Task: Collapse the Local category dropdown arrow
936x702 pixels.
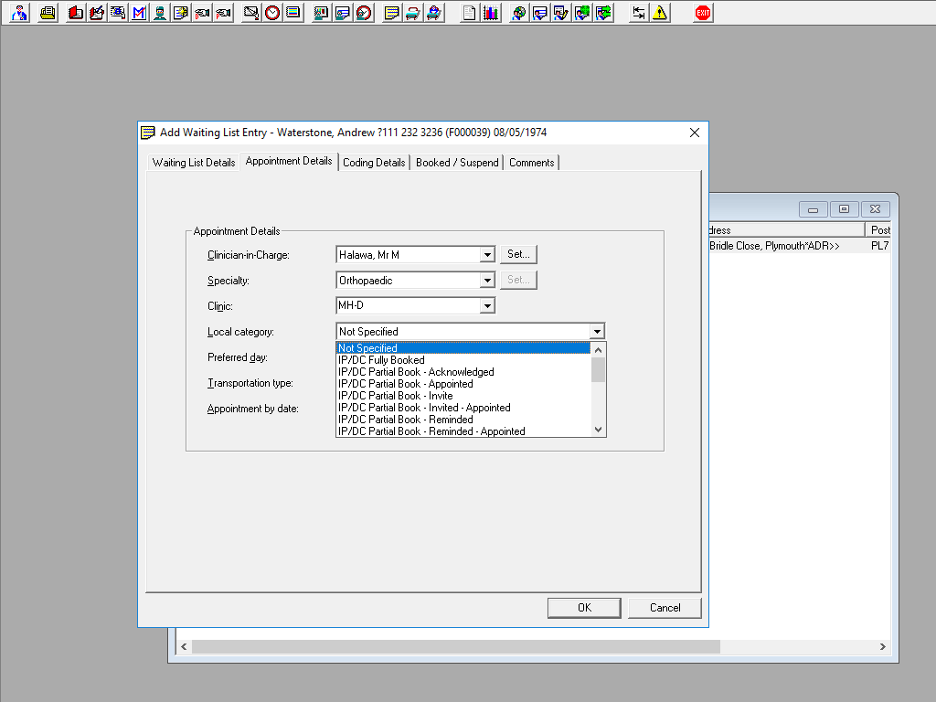Action: coord(597,331)
